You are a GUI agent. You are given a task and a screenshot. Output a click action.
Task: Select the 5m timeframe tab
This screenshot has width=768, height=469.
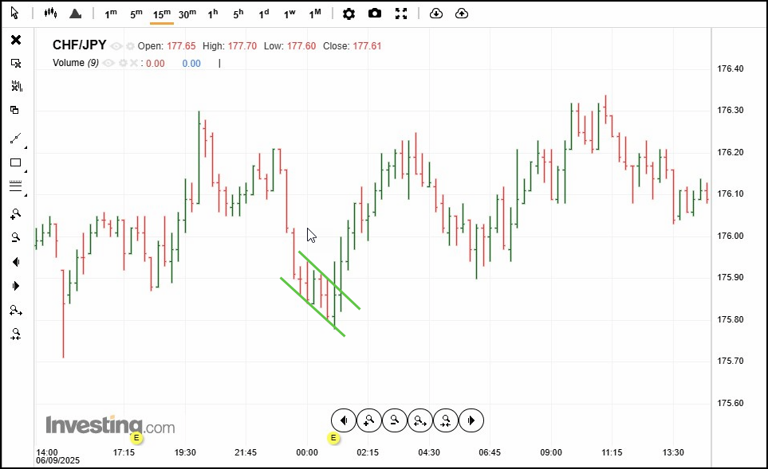(136, 14)
